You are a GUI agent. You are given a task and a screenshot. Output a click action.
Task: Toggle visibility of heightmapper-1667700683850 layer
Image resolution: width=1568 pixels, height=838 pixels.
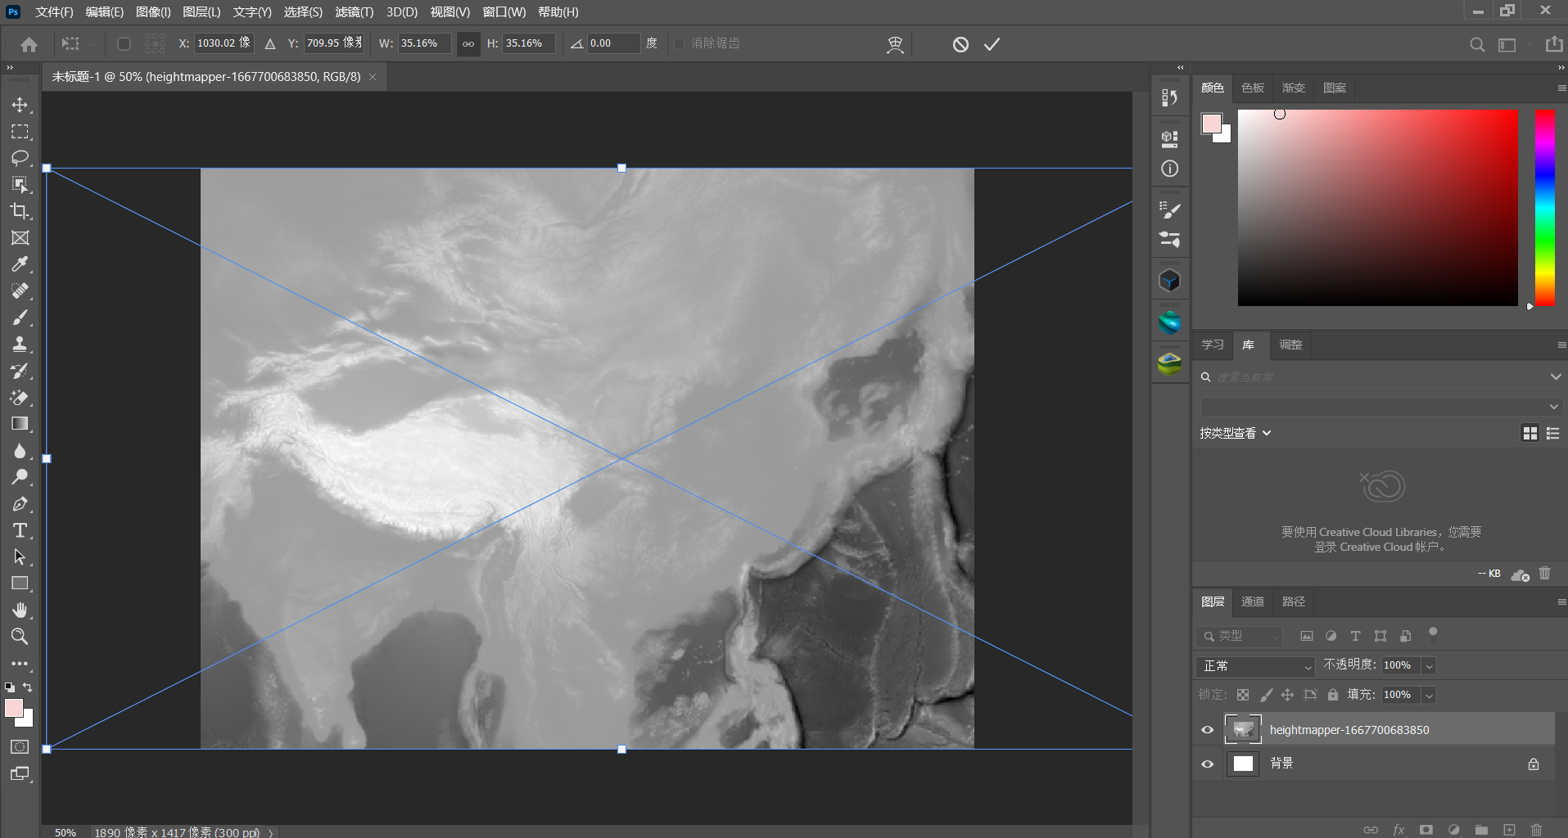1207,730
